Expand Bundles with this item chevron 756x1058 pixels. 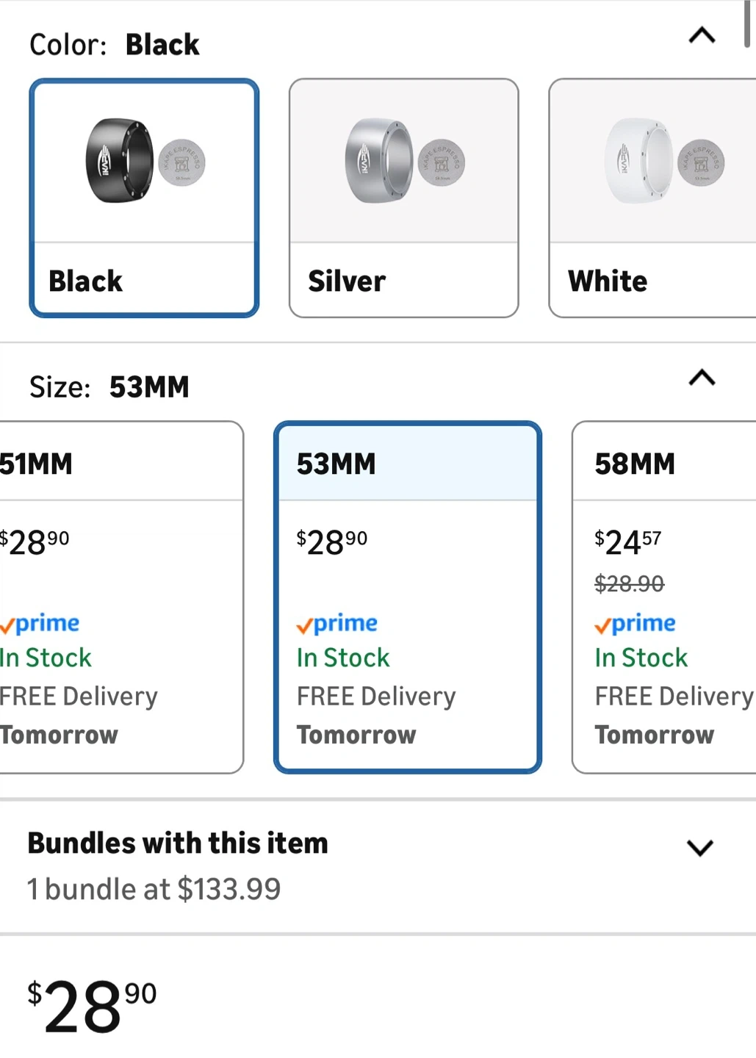click(700, 848)
